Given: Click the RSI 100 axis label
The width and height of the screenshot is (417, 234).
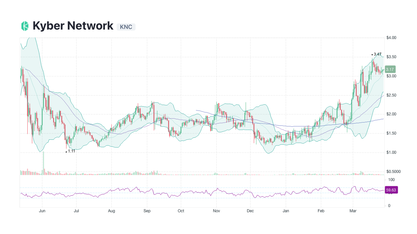Looking at the screenshot, I should click(391, 180).
